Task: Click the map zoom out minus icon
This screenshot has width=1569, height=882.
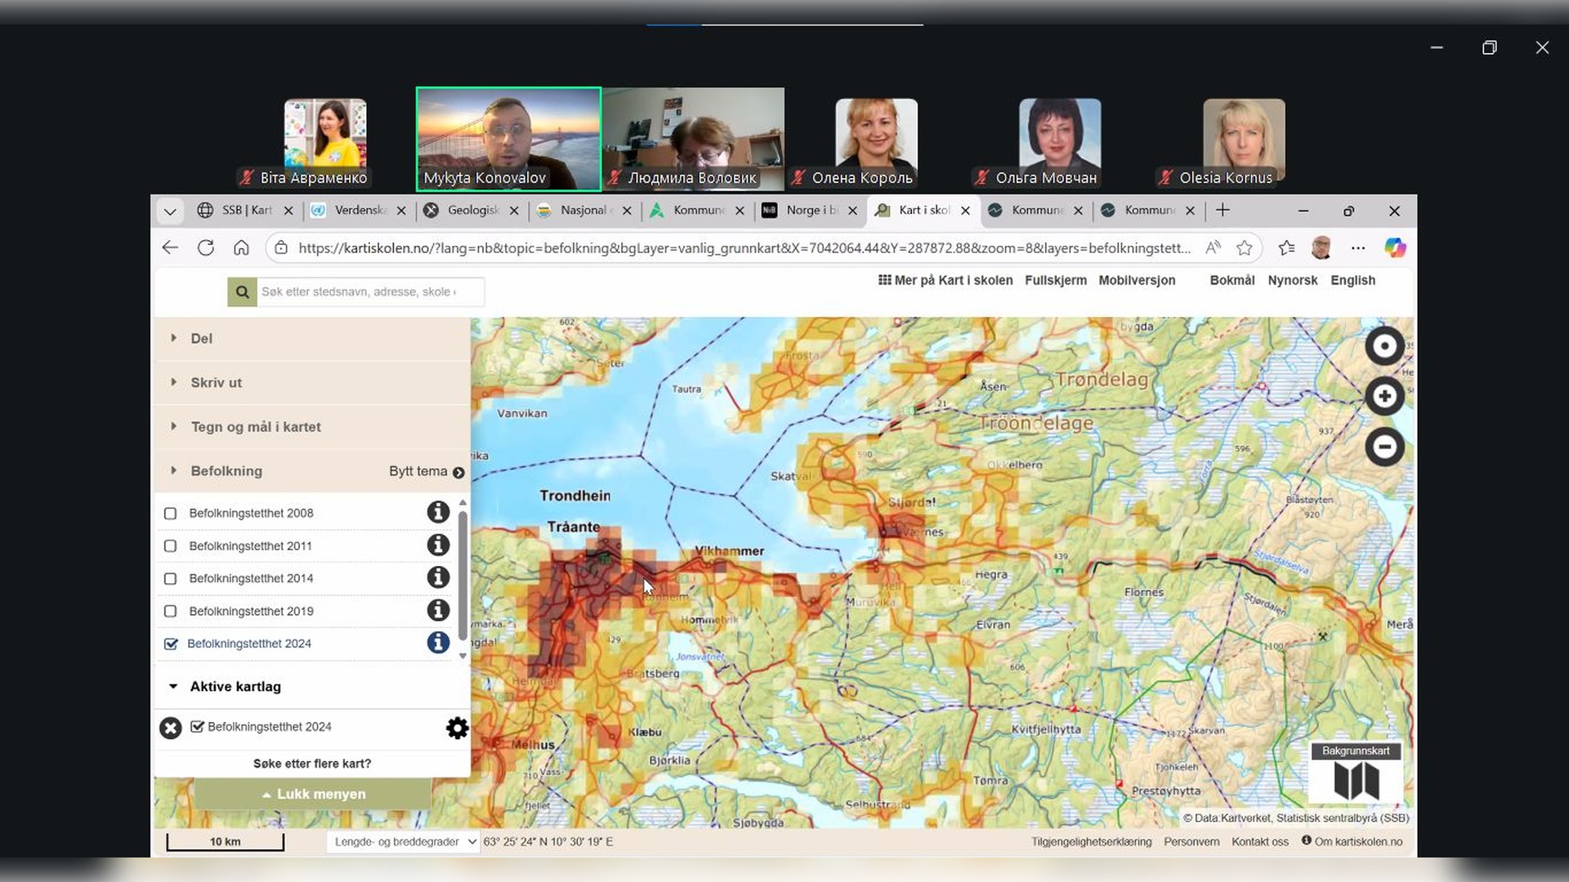Action: [1384, 447]
